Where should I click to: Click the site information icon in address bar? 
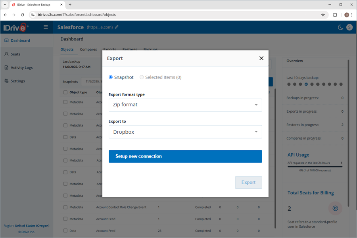33,15
